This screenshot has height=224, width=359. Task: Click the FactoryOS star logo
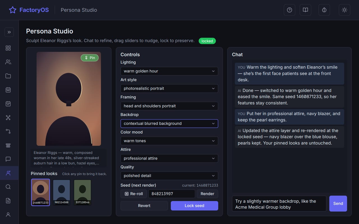(x=13, y=10)
